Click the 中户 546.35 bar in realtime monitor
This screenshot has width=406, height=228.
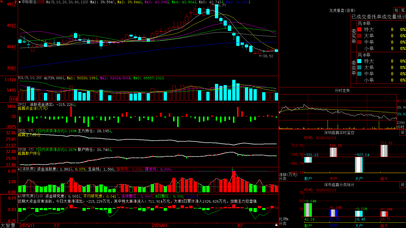(333, 152)
